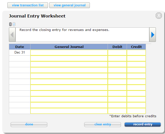Click Credit field in sixth row

point(136,82)
